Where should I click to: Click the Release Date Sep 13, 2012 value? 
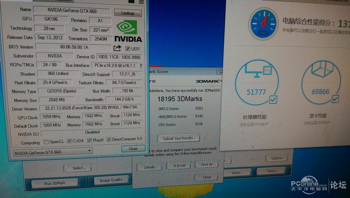(x=50, y=37)
